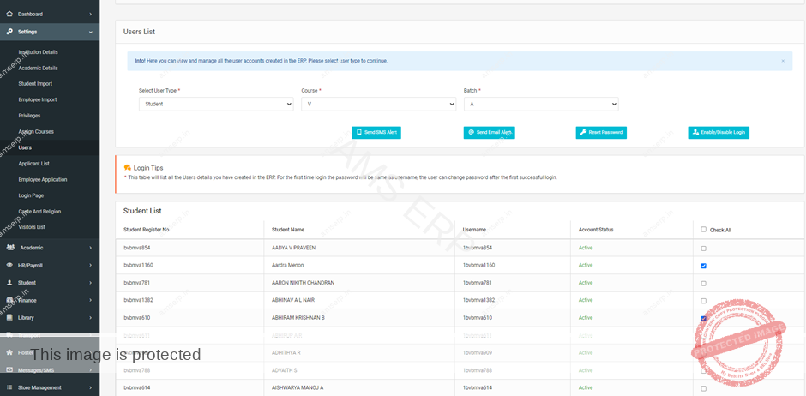This screenshot has height=396, width=806.
Task: Check the box for ABHINAV A L NAIR
Action: click(x=704, y=301)
